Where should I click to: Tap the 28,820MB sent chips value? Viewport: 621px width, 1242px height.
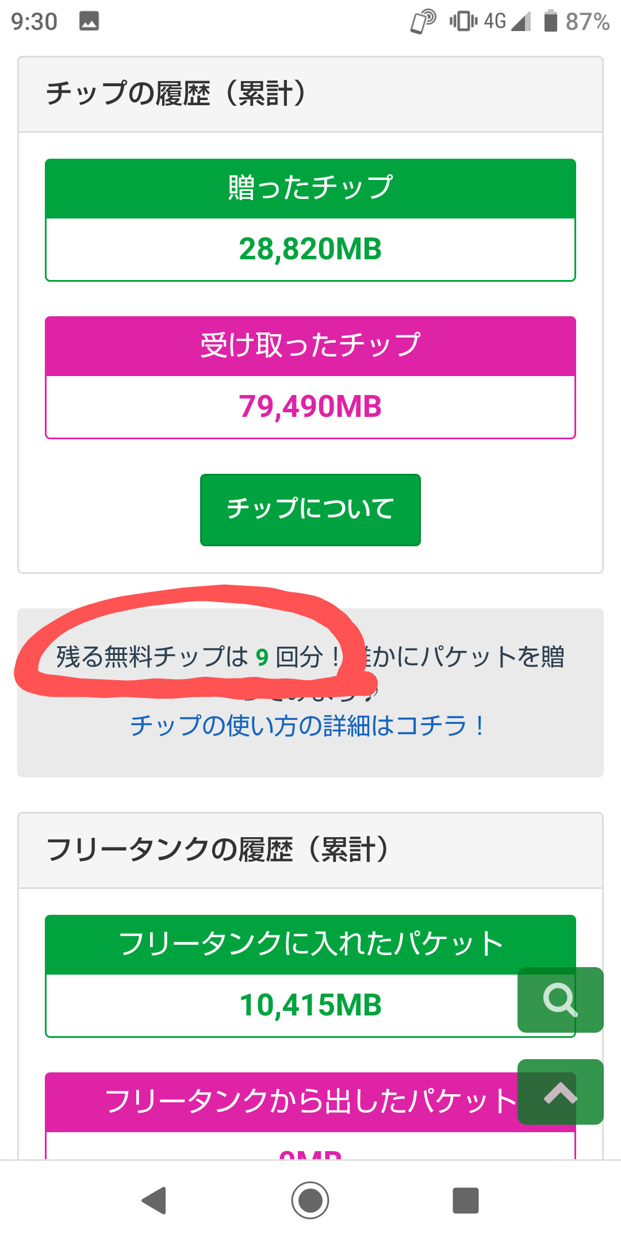click(310, 250)
